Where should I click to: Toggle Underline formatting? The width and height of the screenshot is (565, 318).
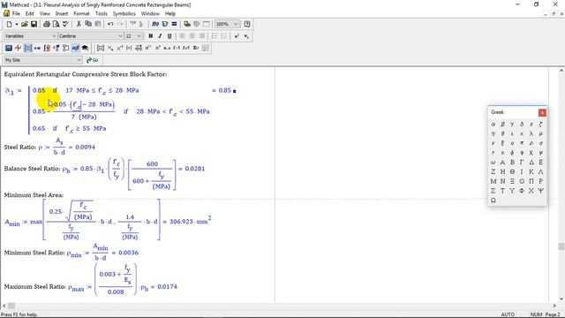click(x=169, y=36)
